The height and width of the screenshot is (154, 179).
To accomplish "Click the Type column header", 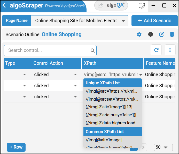I will 17,63.
